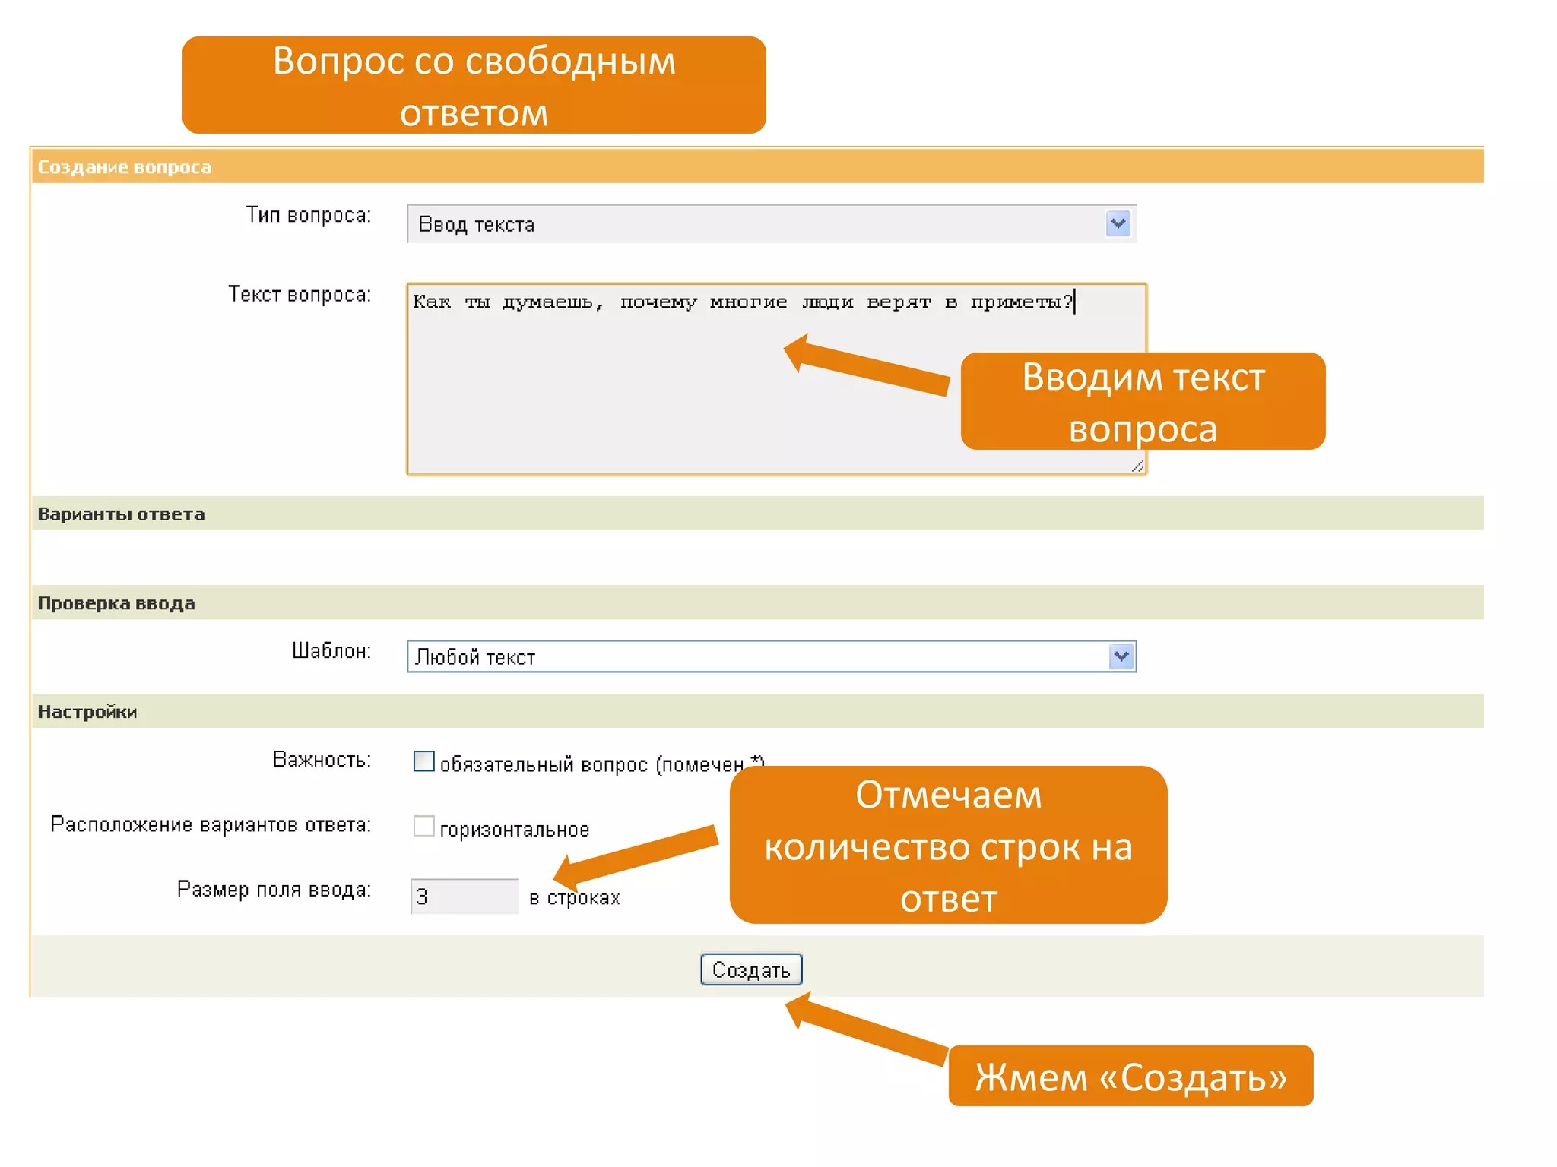Image resolution: width=1557 pixels, height=1167 pixels.
Task: Open the question type dropdown arrow
Action: tap(1118, 223)
